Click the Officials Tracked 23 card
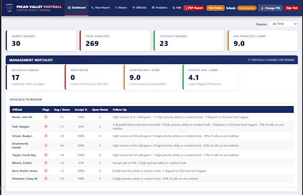Image resolution: width=303 pixels, height=195 pixels. click(x=189, y=40)
